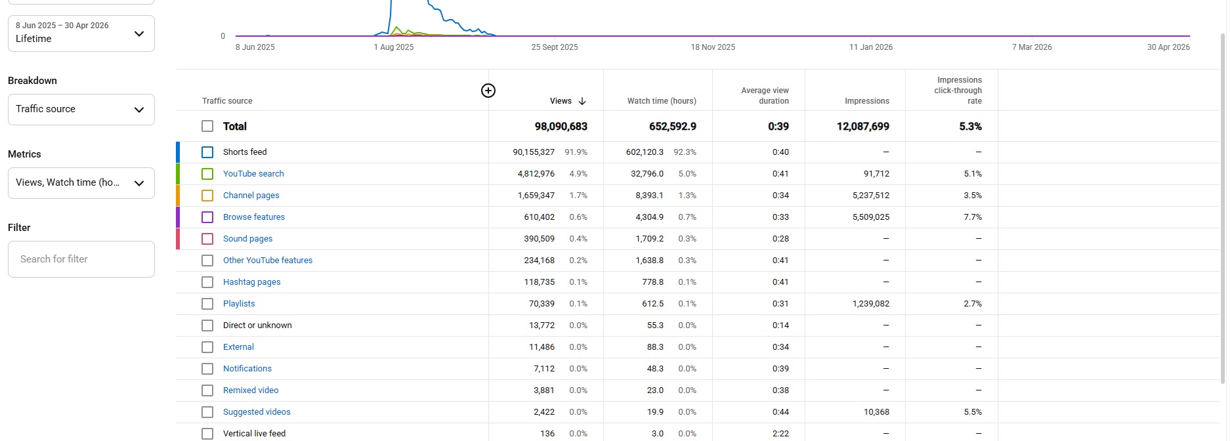This screenshot has width=1230, height=441.
Task: Toggle the Shorts feed checkbox
Action: 207,152
